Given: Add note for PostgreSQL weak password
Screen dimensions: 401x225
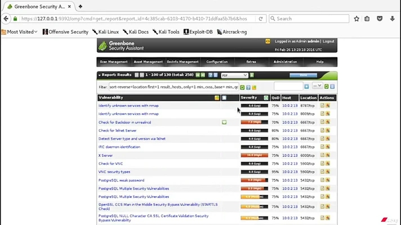Looking at the screenshot, I should (322, 180).
